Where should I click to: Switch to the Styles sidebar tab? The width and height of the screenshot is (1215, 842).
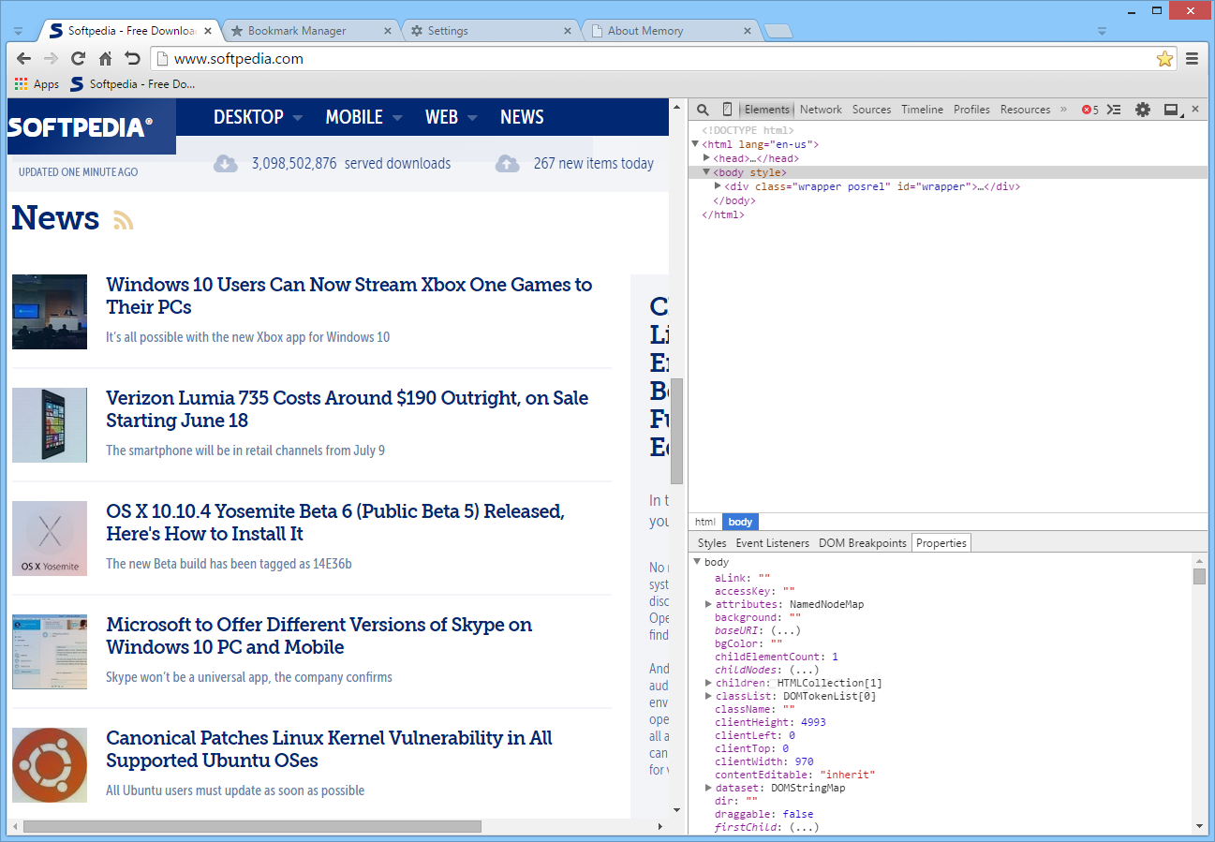click(712, 543)
